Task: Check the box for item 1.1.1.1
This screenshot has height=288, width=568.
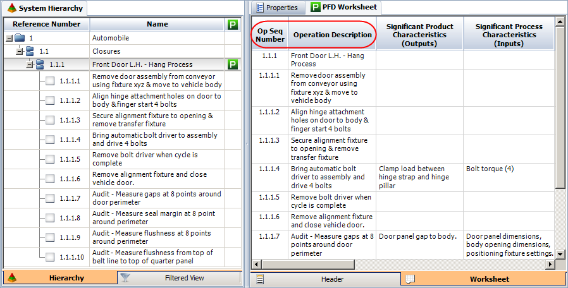Action: click(50, 81)
